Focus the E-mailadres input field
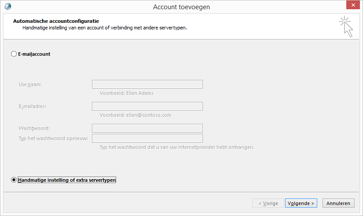This screenshot has height=216, width=363. [147, 106]
